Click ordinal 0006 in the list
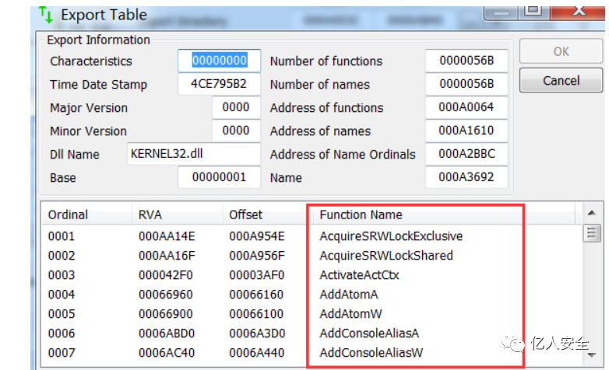 pyautogui.click(x=62, y=333)
